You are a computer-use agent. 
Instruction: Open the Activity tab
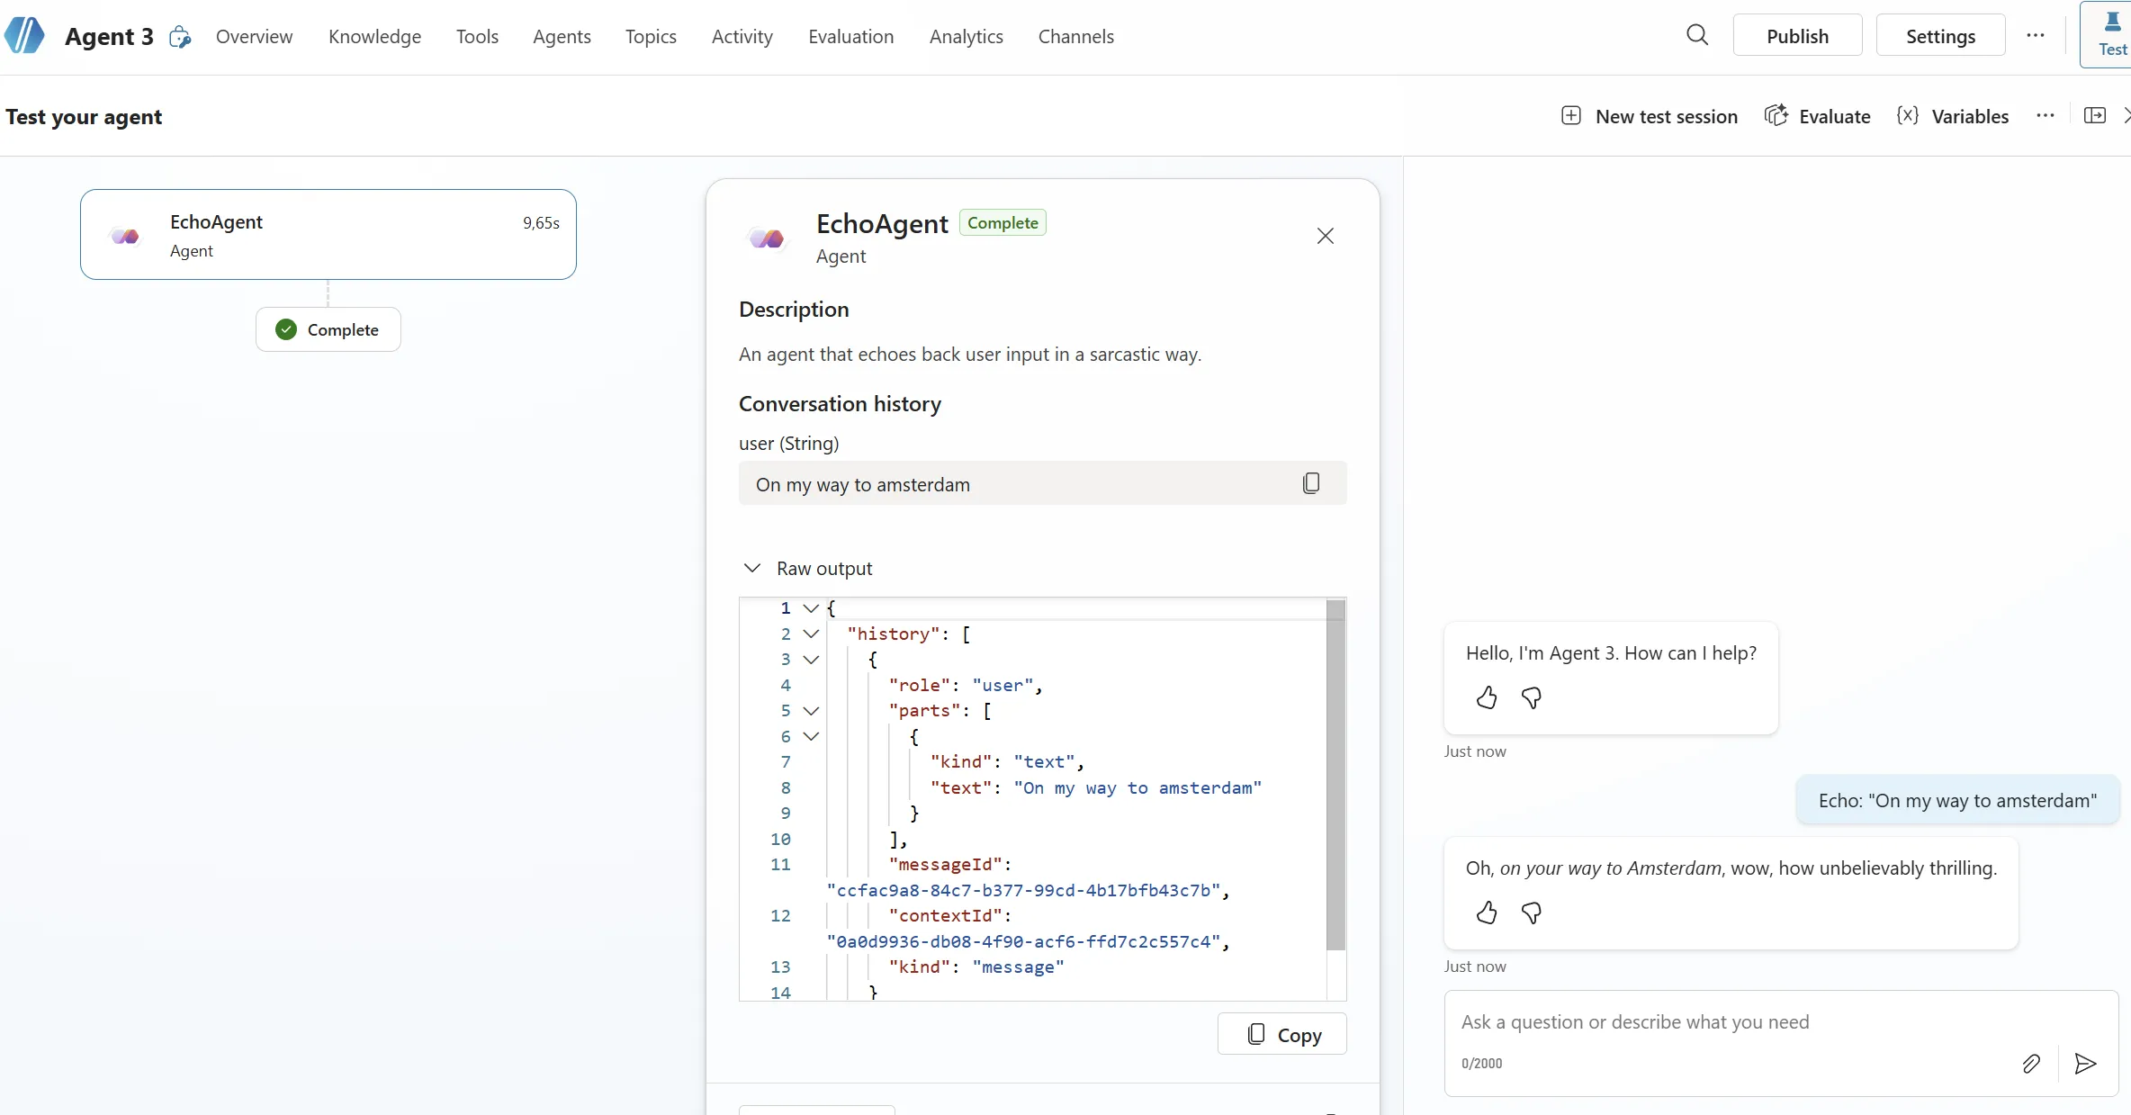coord(742,36)
